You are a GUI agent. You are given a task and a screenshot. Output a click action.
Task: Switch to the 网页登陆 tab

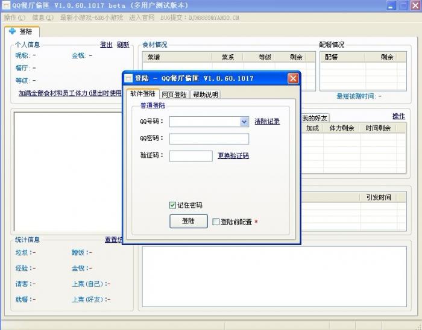[x=174, y=95]
